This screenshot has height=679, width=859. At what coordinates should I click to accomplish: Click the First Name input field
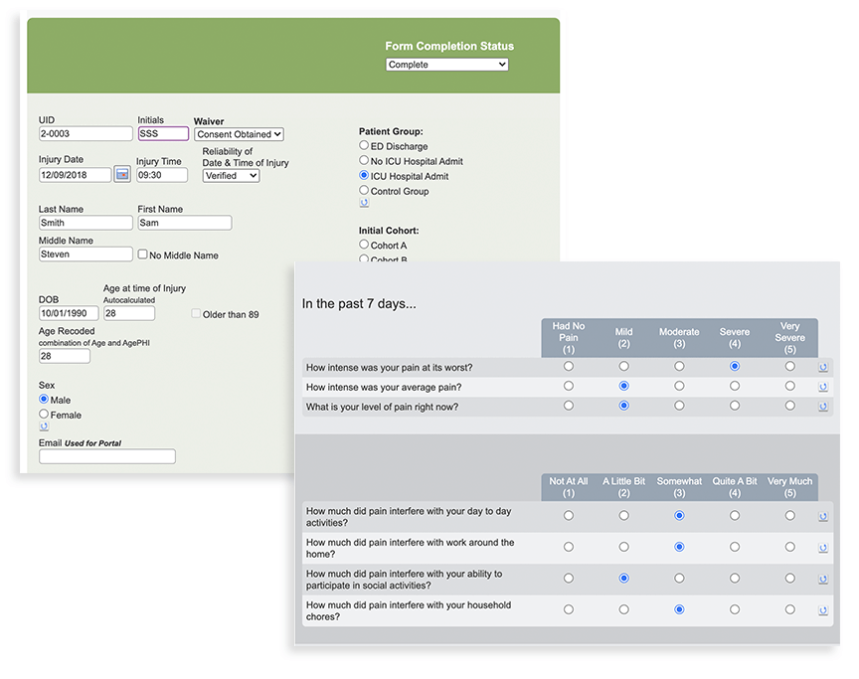click(x=184, y=223)
